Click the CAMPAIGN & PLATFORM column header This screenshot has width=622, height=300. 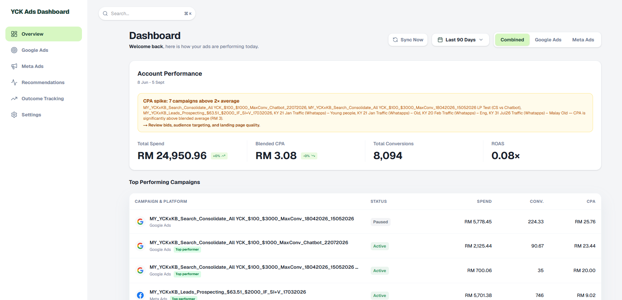[161, 201]
